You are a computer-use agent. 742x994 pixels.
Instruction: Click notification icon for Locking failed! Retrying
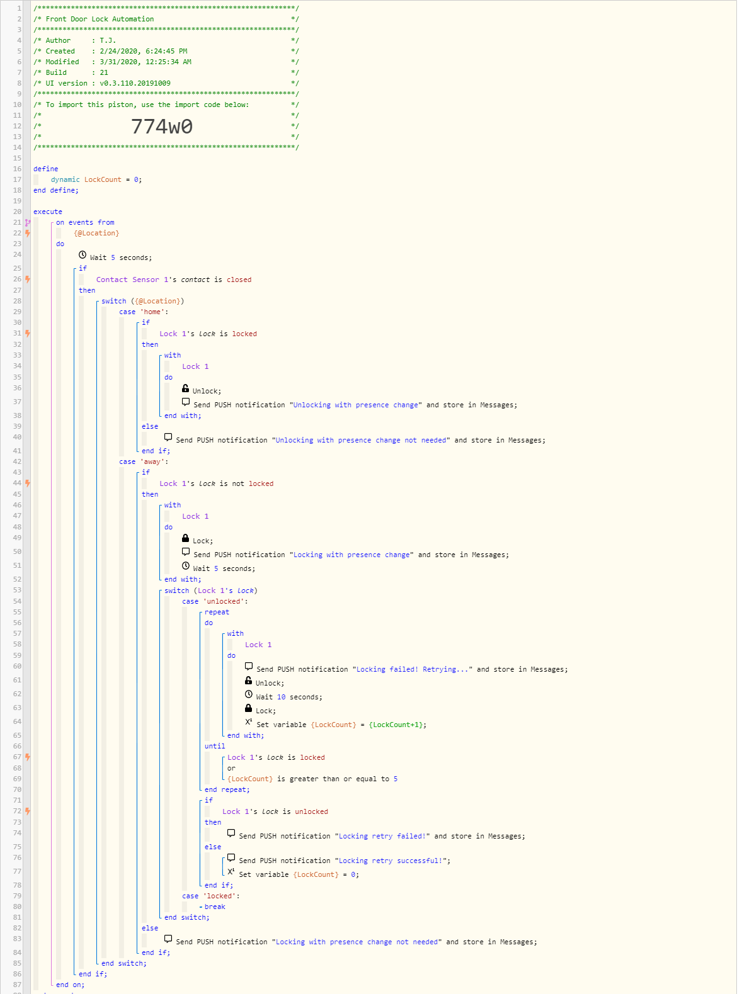coord(249,667)
